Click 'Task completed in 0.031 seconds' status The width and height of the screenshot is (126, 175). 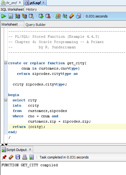point(64,157)
